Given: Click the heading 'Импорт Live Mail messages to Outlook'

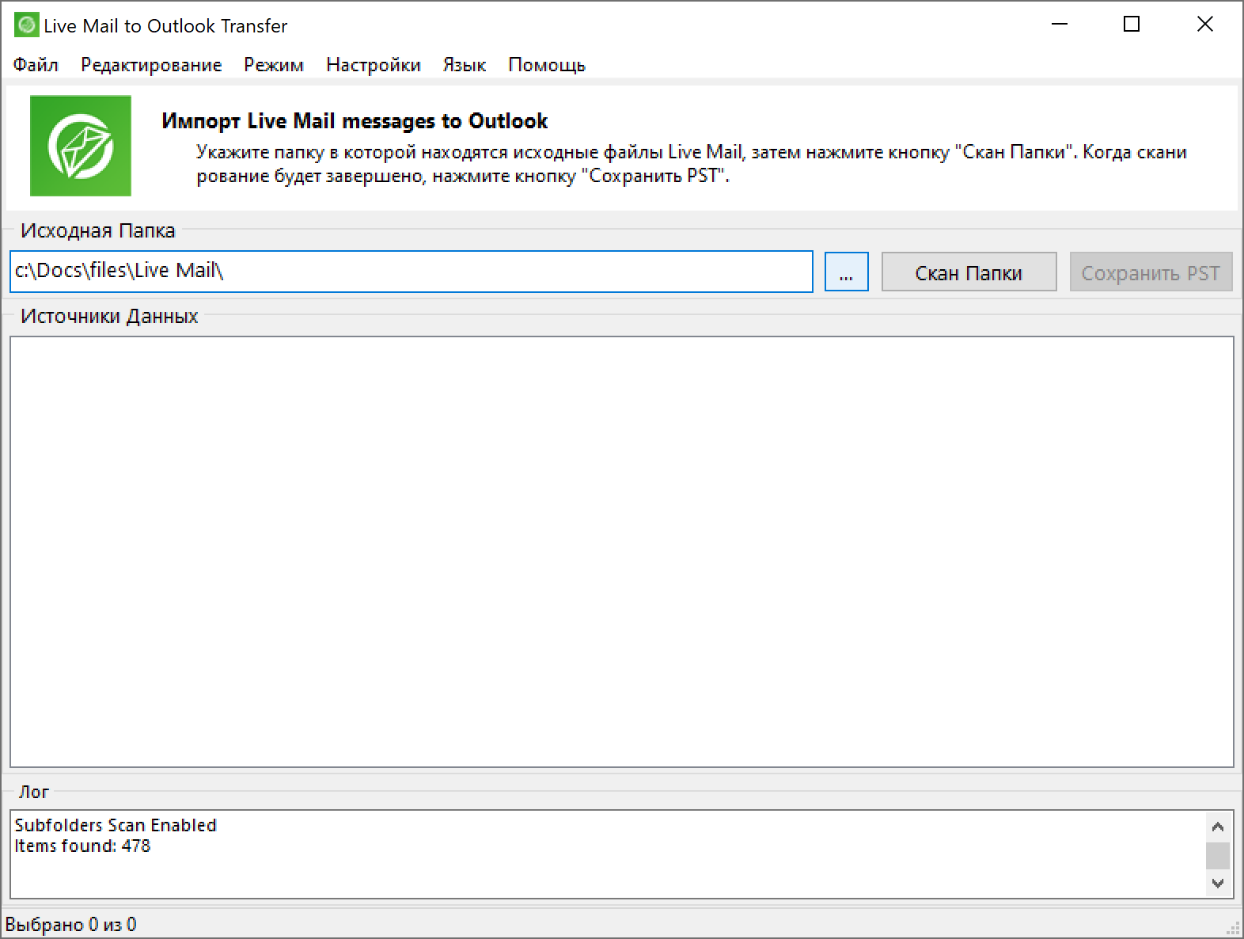Looking at the screenshot, I should click(355, 121).
